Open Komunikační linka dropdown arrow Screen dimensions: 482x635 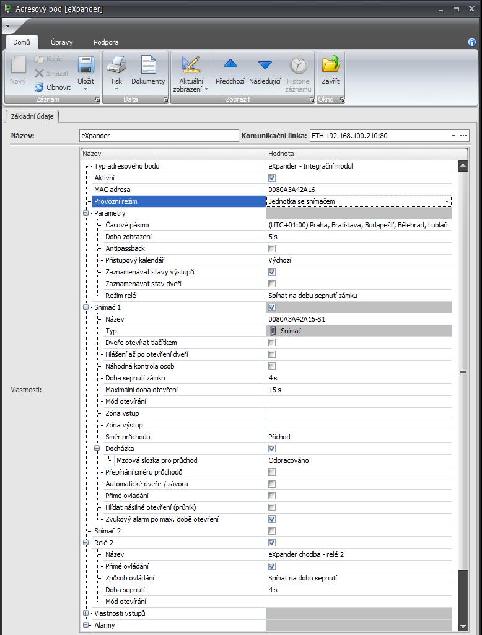coord(454,136)
